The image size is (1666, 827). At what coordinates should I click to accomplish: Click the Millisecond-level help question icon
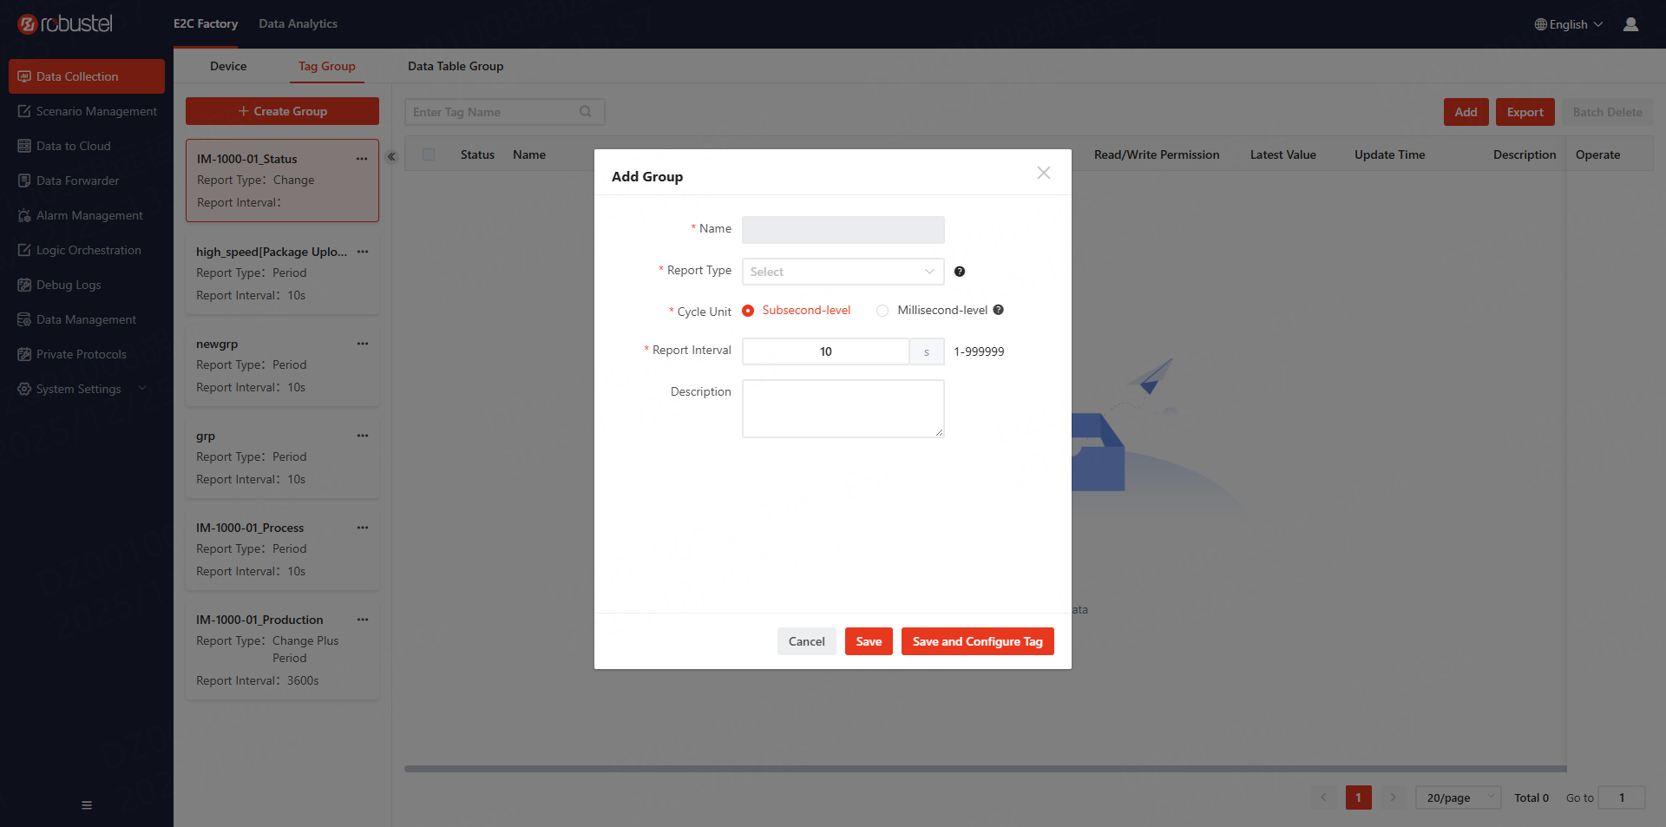(998, 310)
